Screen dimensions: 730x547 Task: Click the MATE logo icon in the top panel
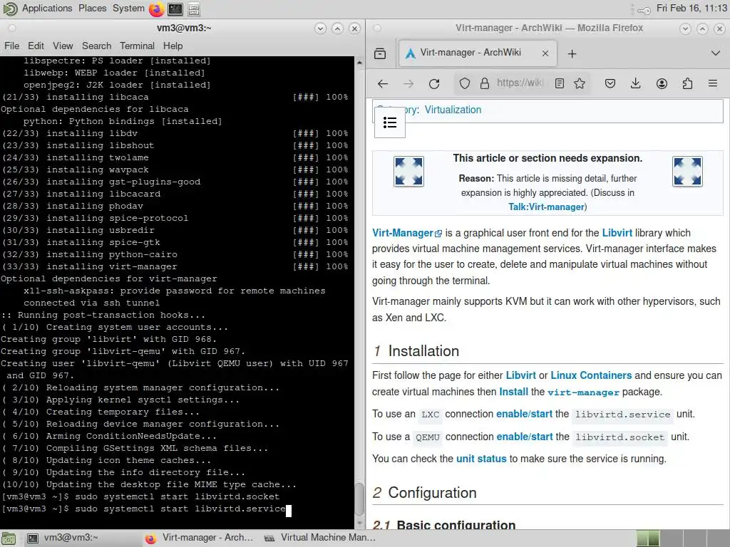[x=10, y=9]
